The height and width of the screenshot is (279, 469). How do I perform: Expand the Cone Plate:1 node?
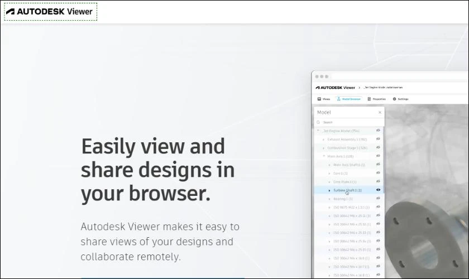click(329, 182)
